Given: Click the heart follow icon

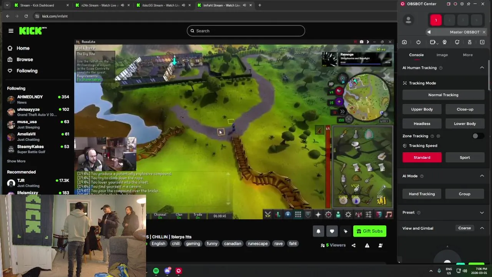Looking at the screenshot, I should coord(332,231).
